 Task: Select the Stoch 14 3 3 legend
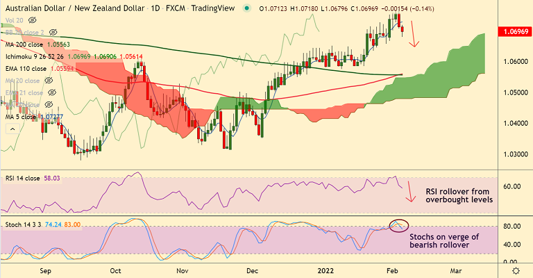(x=24, y=224)
